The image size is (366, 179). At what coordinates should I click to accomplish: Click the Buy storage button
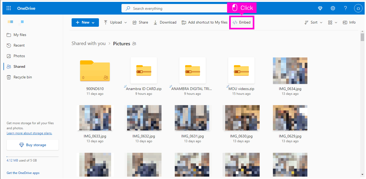(33, 145)
